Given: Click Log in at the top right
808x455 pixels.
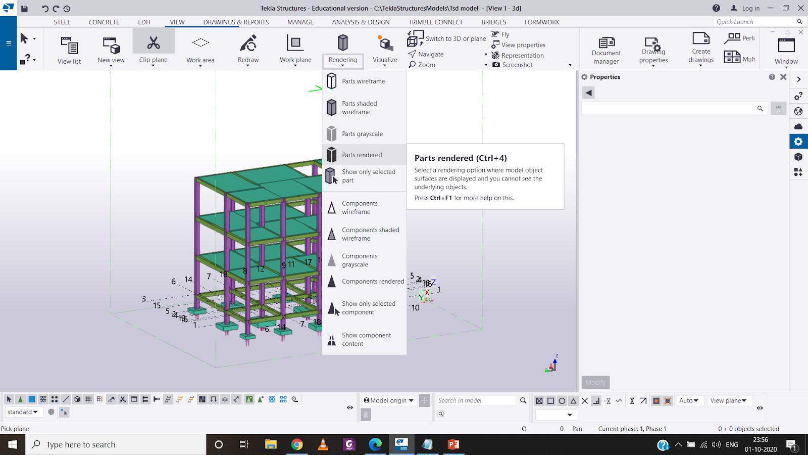Looking at the screenshot, I should click(745, 8).
